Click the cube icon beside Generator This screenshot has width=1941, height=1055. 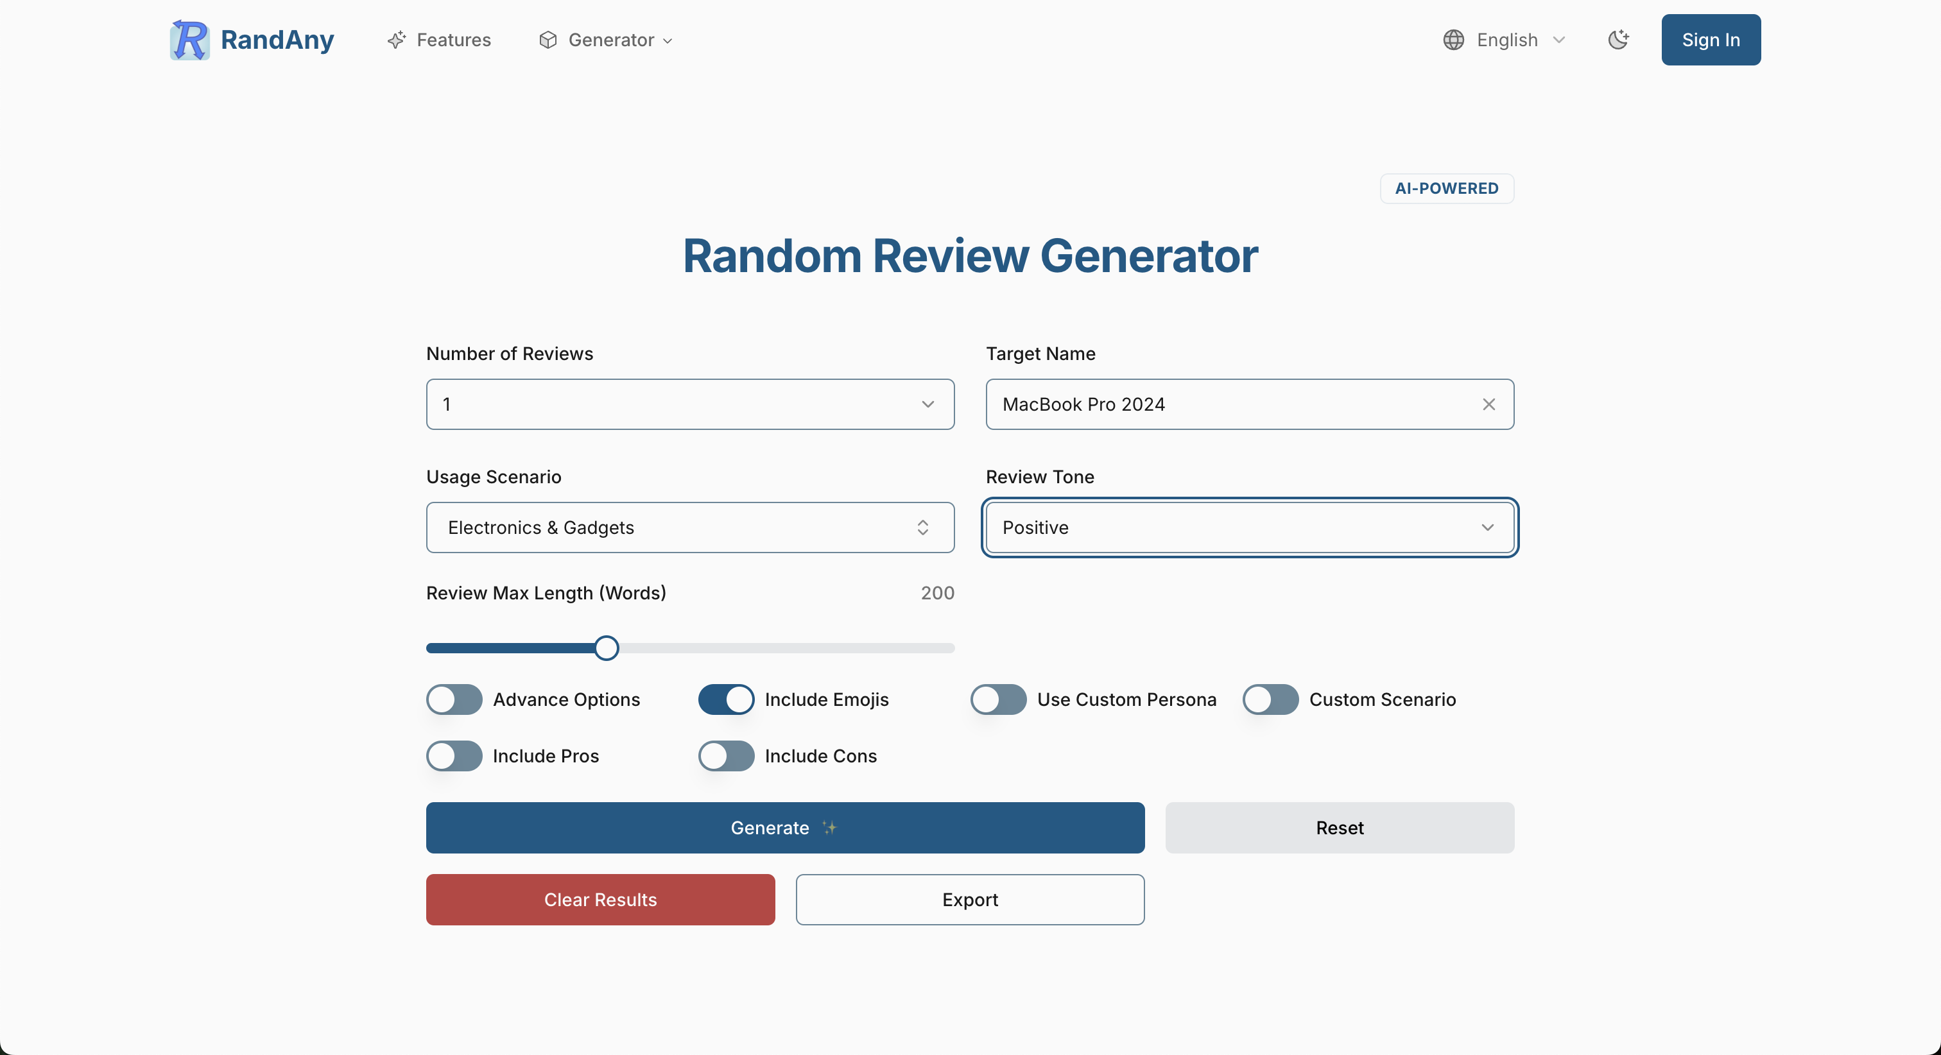click(548, 40)
